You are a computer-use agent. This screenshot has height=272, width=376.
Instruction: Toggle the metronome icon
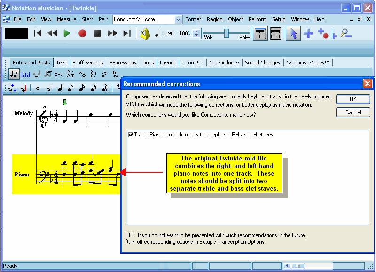[145, 33]
